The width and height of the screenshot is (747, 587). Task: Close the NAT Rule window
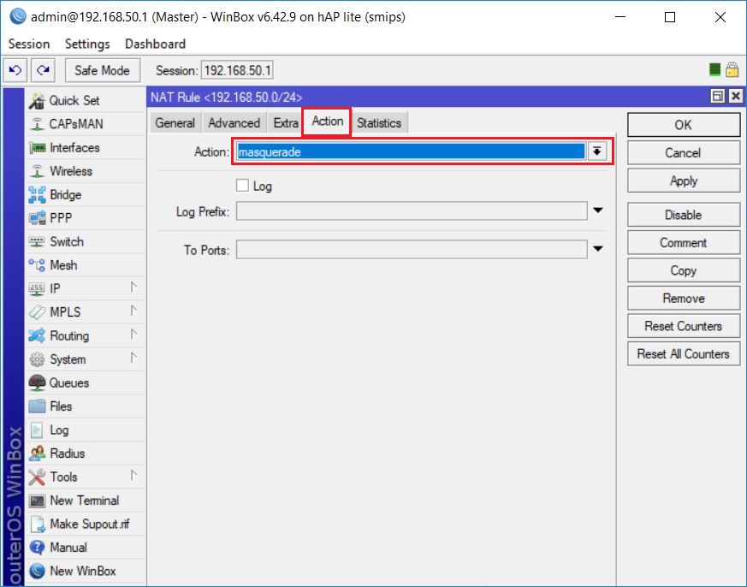736,96
